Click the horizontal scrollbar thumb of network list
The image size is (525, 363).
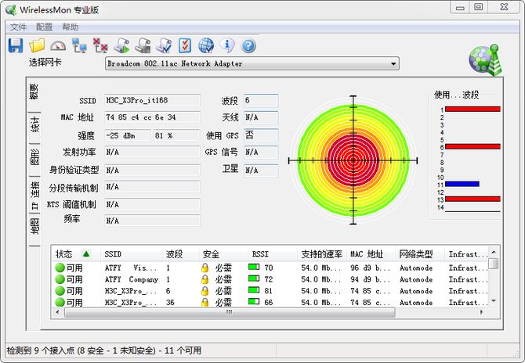click(230, 312)
